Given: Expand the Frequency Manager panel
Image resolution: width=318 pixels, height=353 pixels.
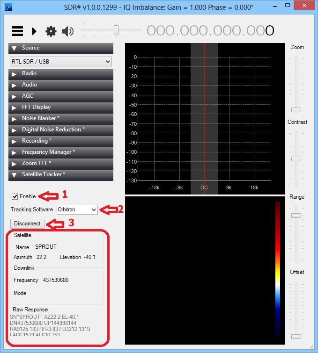Looking at the screenshot, I should [61, 152].
